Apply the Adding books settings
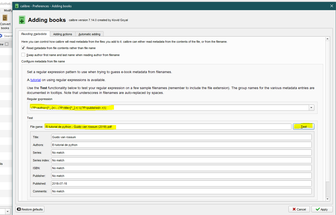Image resolution: width=336 pixels, height=215 pixels. [322, 209]
